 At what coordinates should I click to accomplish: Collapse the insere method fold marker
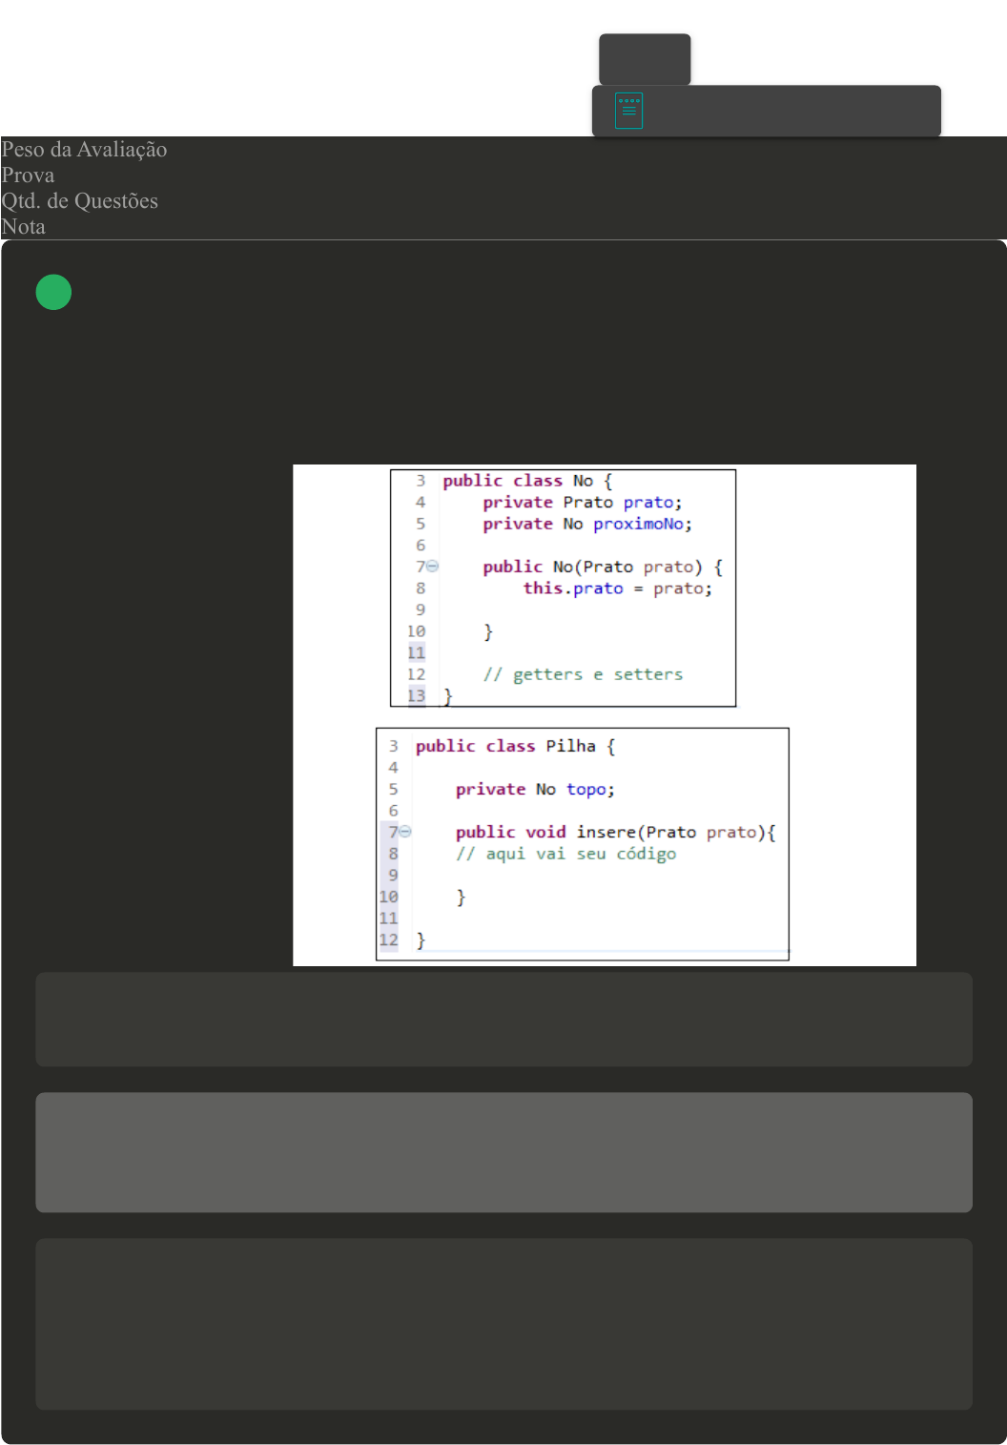point(405,832)
